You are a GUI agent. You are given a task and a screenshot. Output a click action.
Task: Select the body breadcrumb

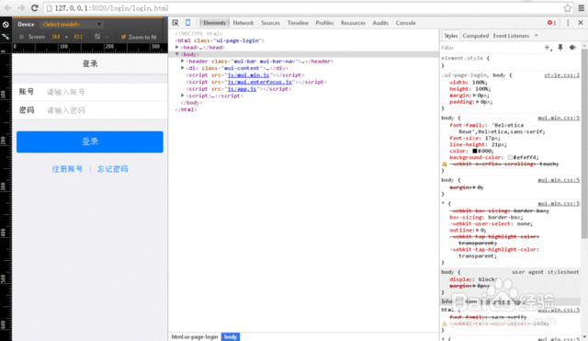click(231, 337)
